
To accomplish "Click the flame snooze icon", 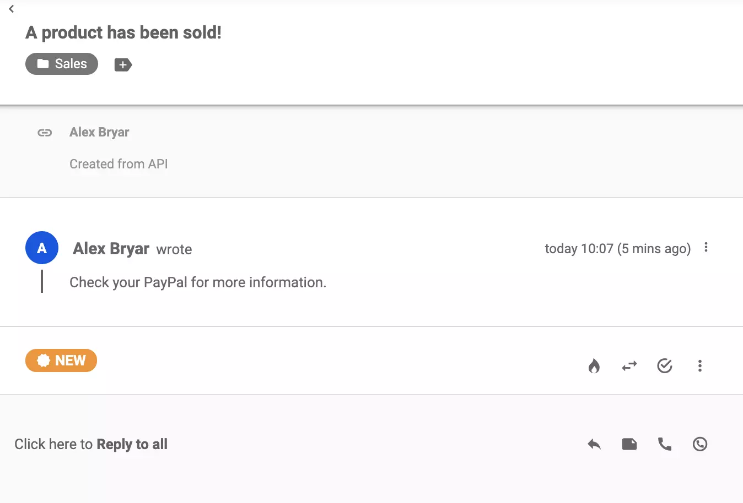I will click(594, 365).
